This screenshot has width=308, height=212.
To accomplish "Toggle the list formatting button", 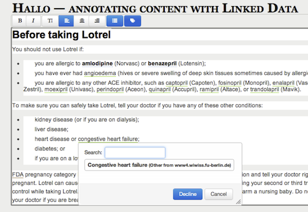I will coord(114,21).
